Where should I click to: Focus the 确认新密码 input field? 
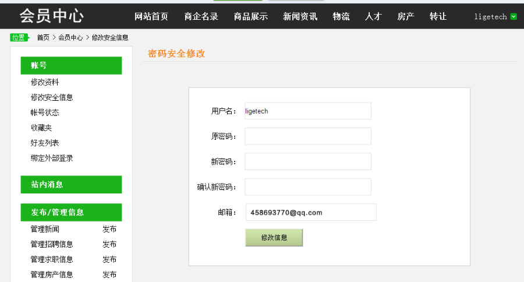308,186
